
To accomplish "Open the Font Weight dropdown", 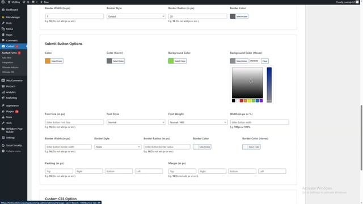I will [198, 122].
